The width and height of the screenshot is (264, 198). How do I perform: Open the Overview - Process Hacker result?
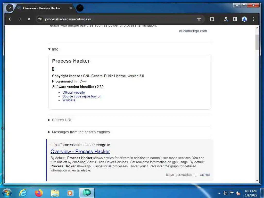80,152
